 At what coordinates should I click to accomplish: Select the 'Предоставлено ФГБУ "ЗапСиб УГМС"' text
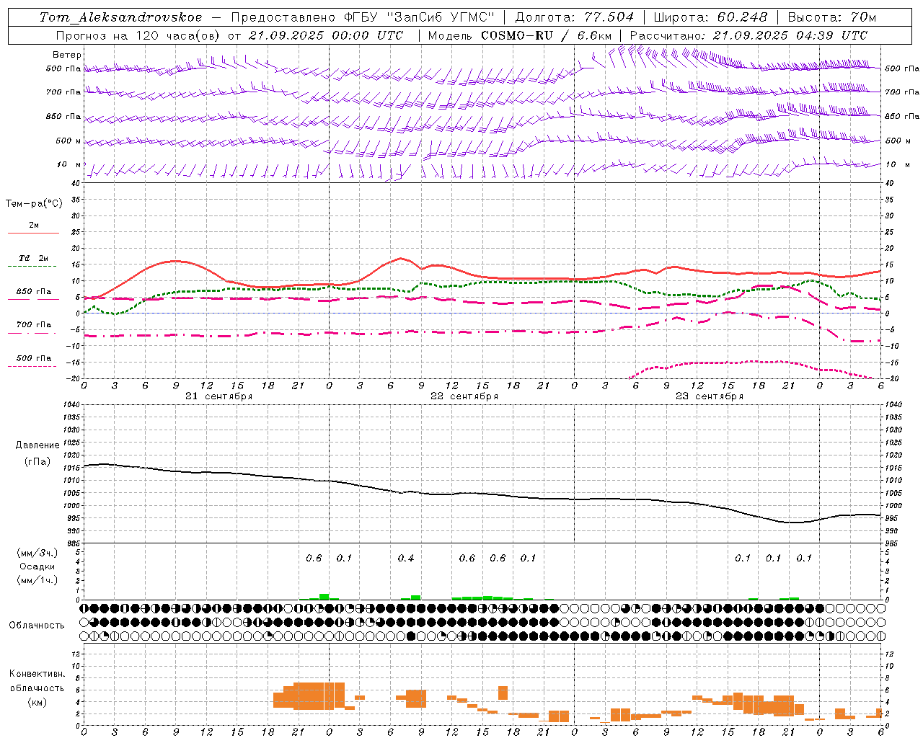point(364,17)
